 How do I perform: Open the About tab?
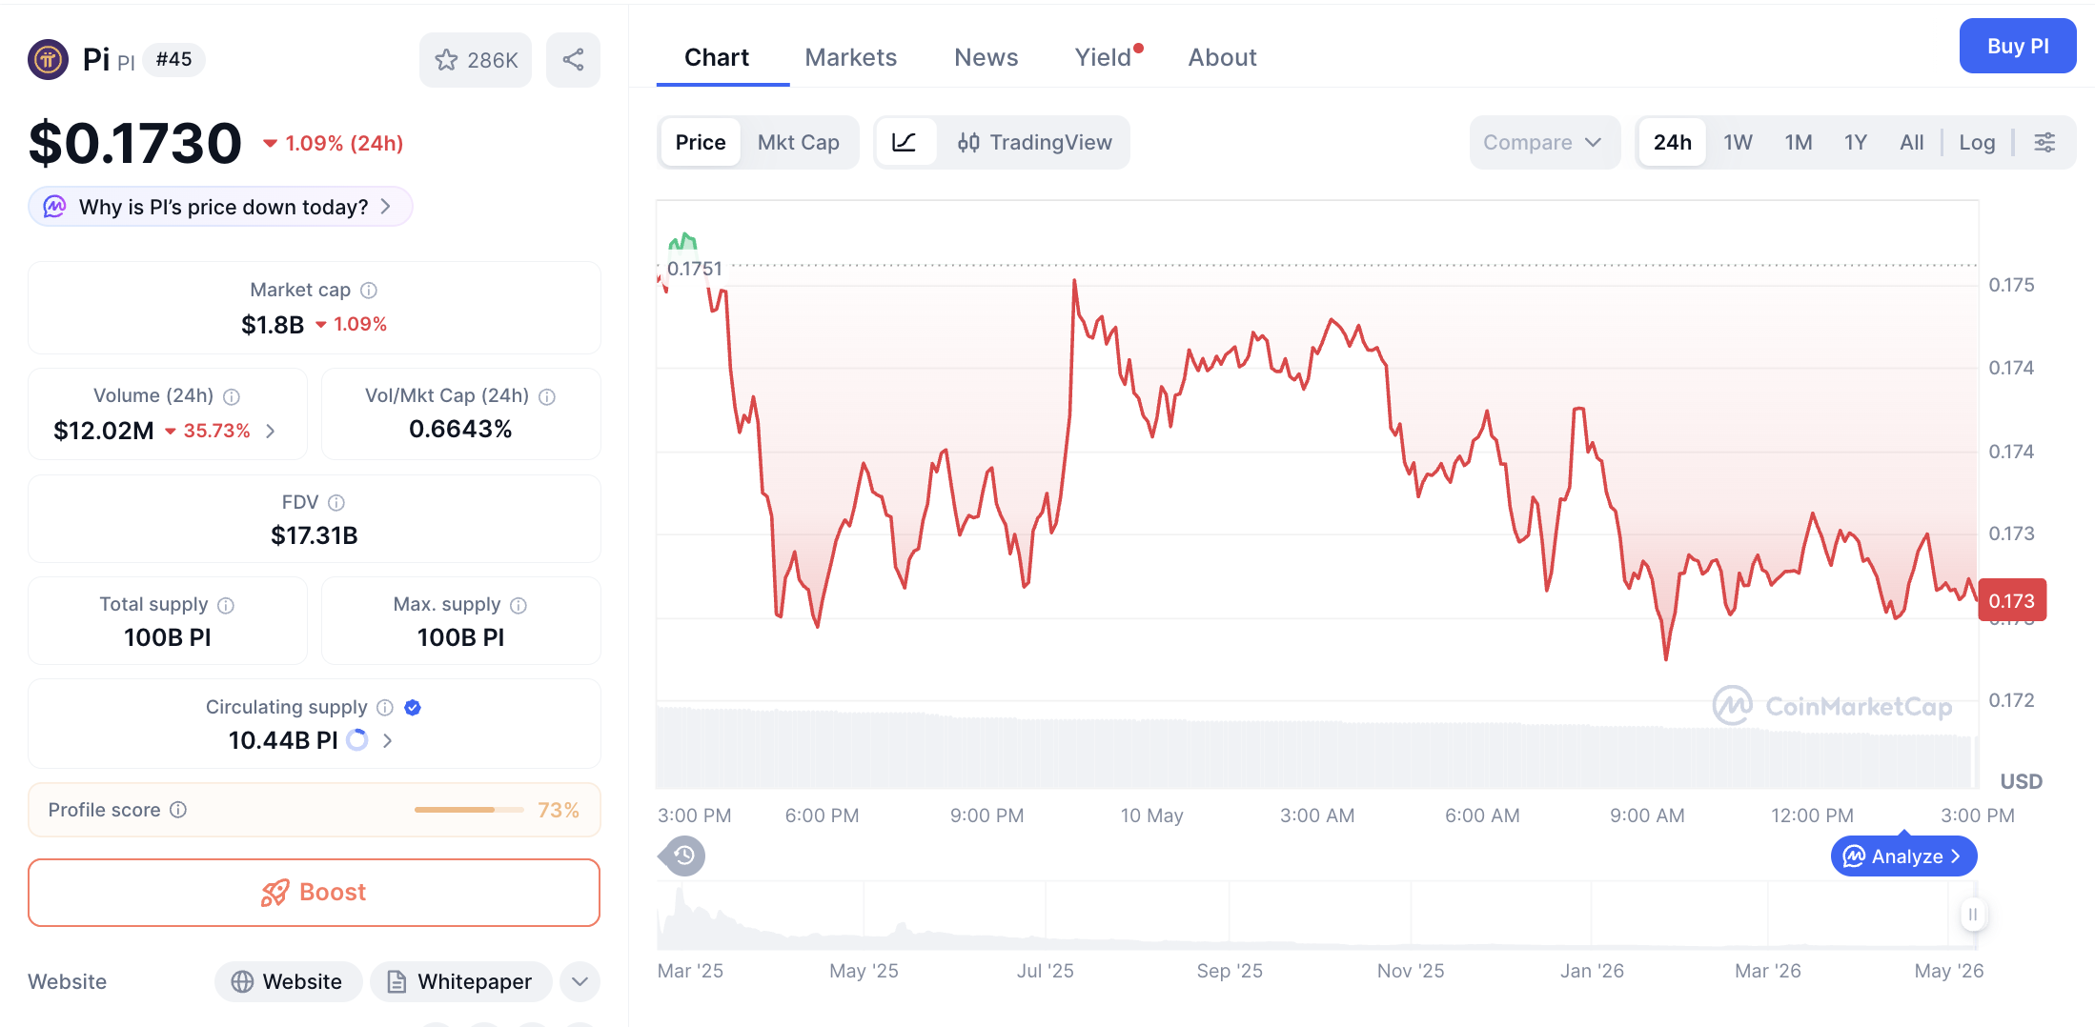pos(1222,58)
